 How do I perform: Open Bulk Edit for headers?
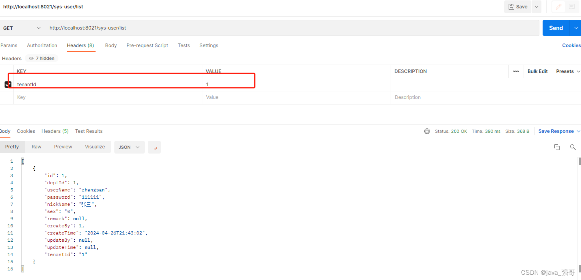click(x=537, y=71)
